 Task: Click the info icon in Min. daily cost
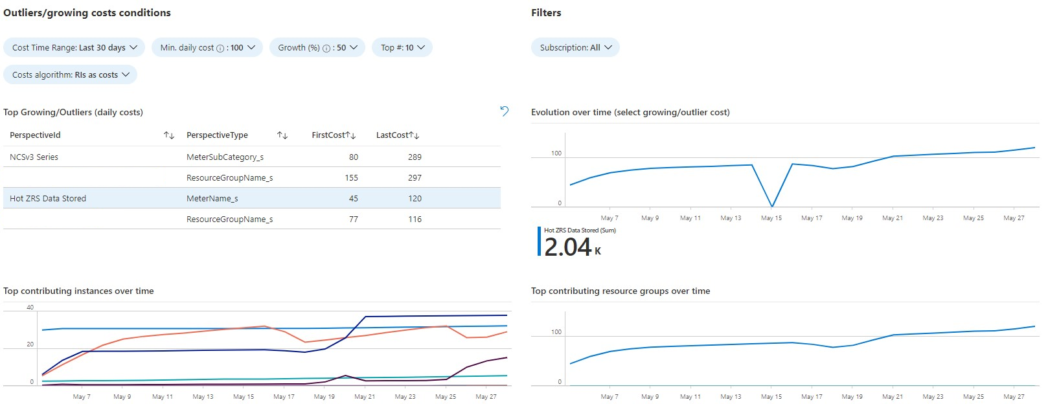(x=220, y=48)
